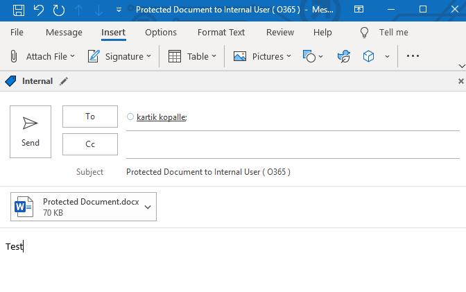The width and height of the screenshot is (466, 292).
Task: Open the Review tab
Action: (280, 32)
